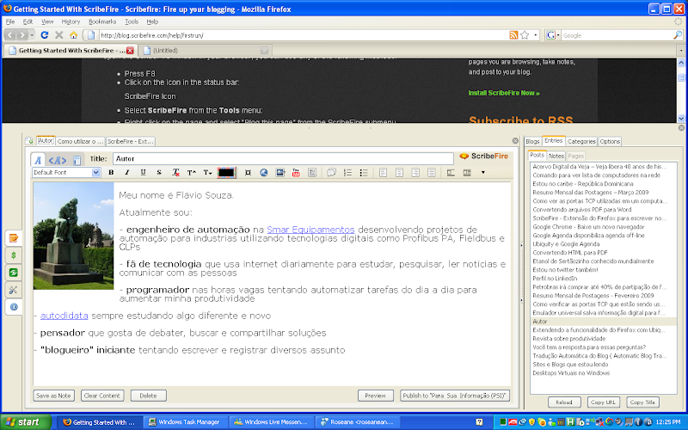Click the Save as Note button
Viewport: 688px width, 430px height.
tap(53, 396)
